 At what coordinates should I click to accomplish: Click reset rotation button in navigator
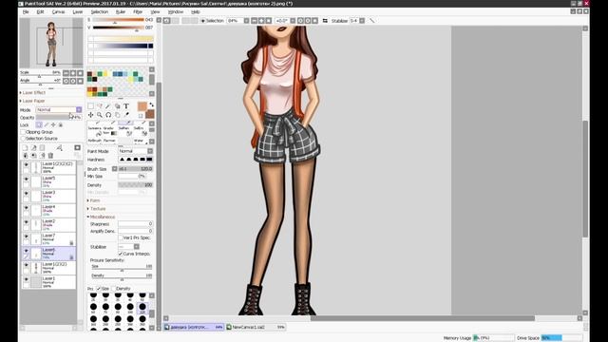click(80, 81)
